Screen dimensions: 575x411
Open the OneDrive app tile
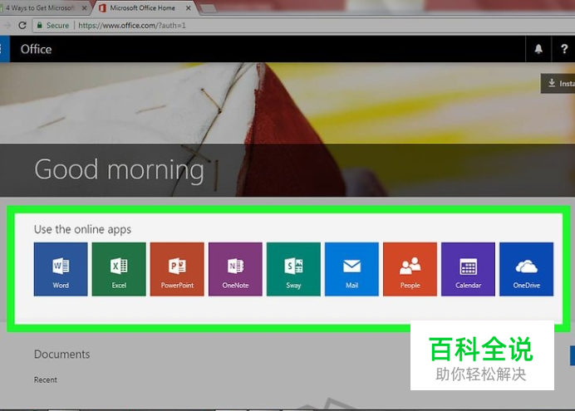point(526,269)
